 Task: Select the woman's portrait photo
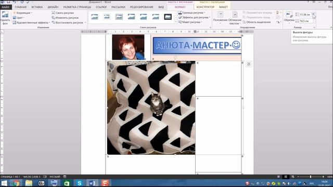[x=128, y=47]
